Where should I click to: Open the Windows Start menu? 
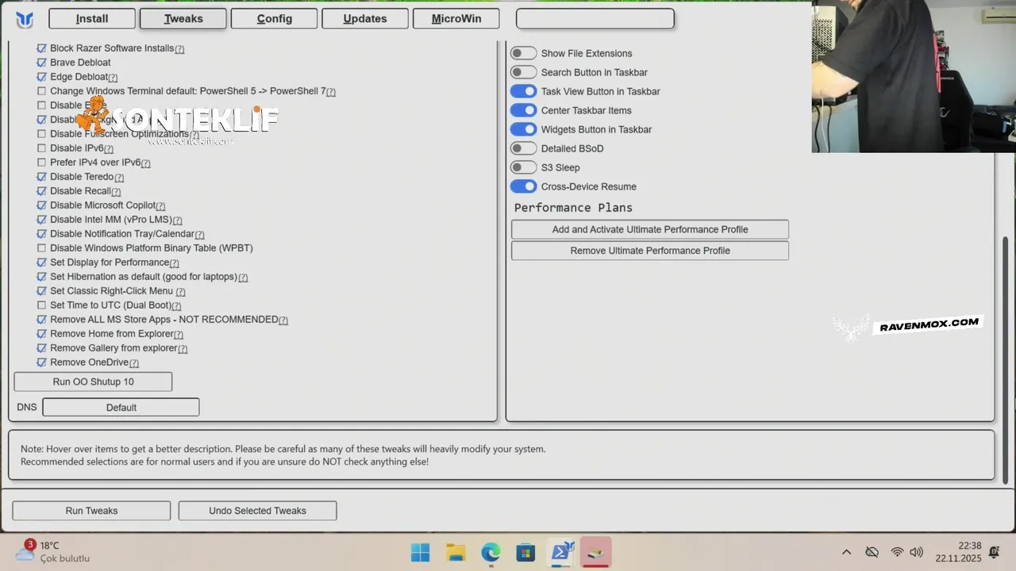pyautogui.click(x=420, y=552)
